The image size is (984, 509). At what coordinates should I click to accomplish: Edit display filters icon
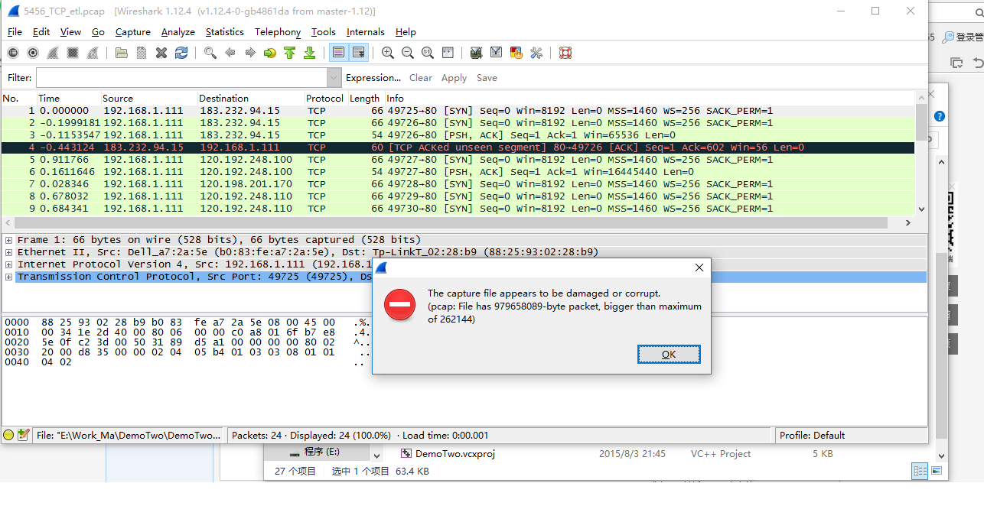point(497,53)
